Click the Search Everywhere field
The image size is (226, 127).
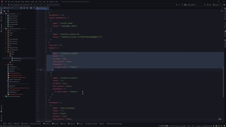tap(53, 5)
